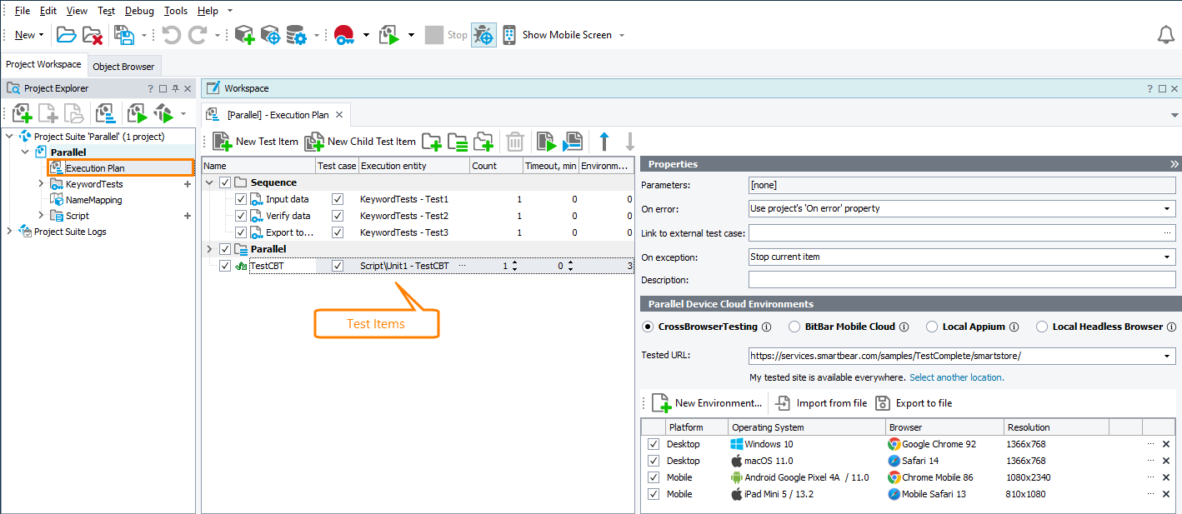
Task: Uncheck the macOS 11.0 environment checkbox
Action: [x=654, y=462]
